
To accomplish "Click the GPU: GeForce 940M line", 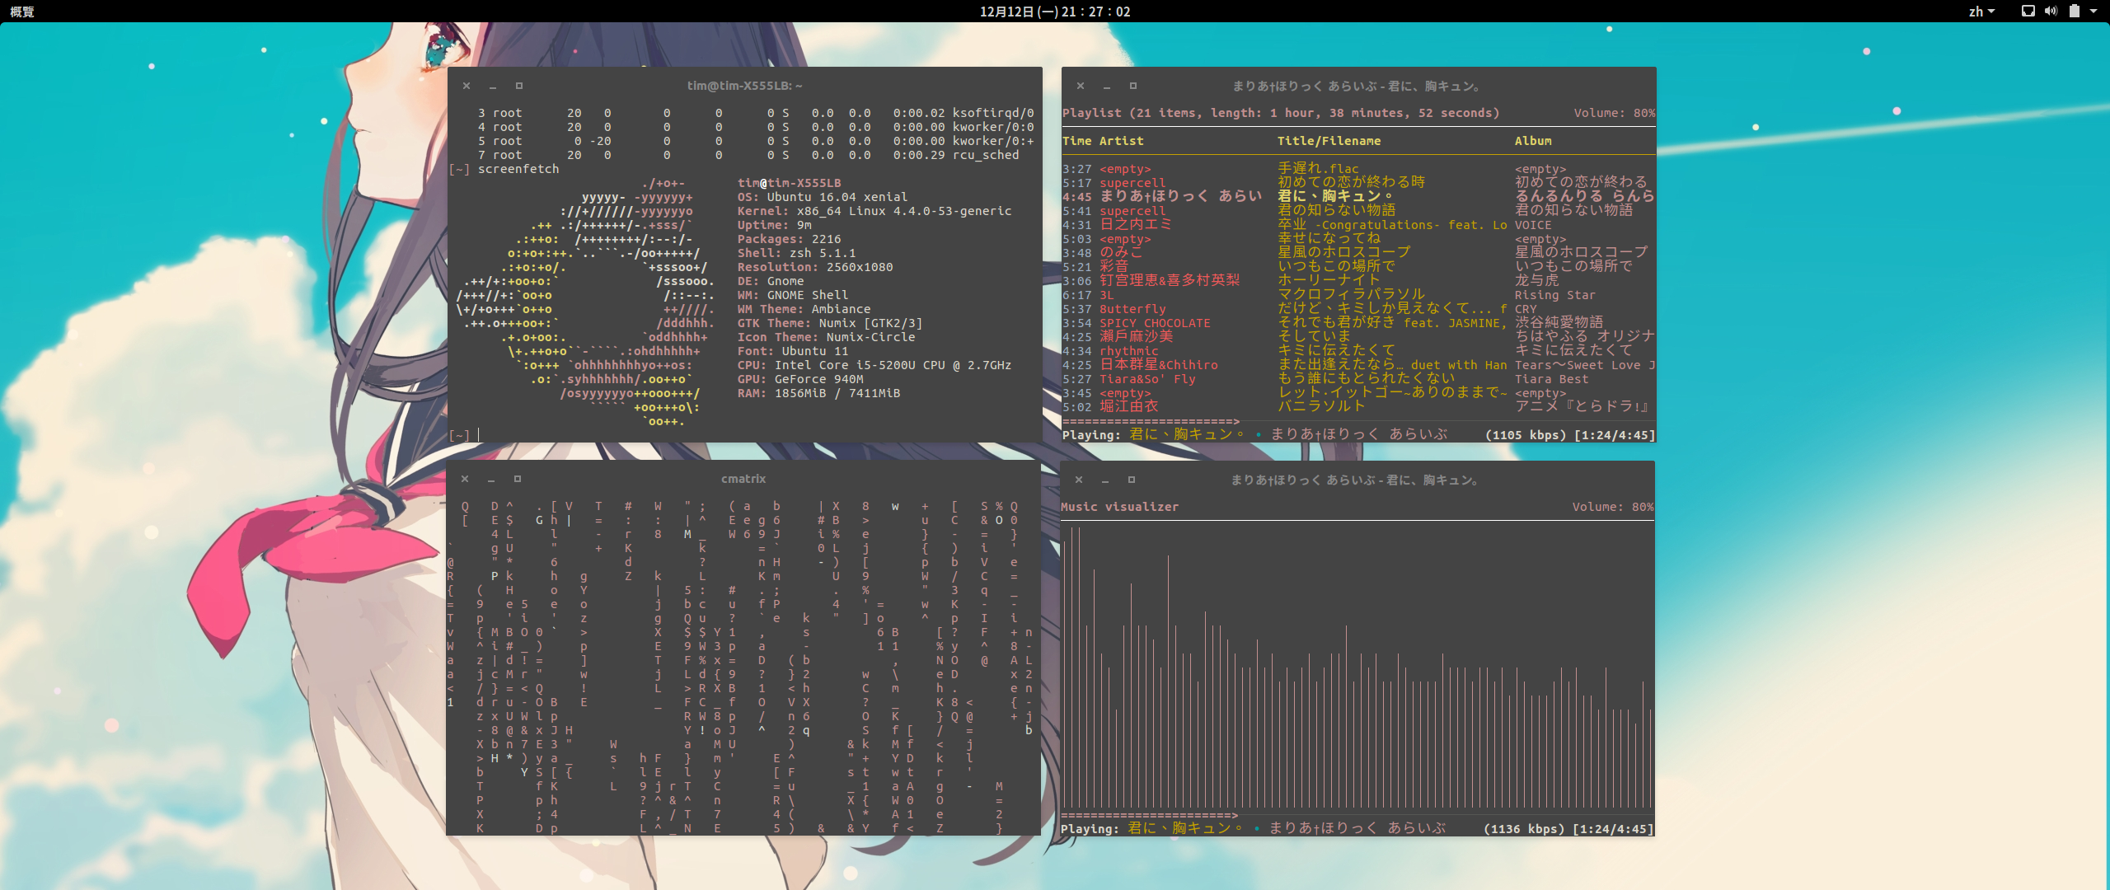I will 800,379.
